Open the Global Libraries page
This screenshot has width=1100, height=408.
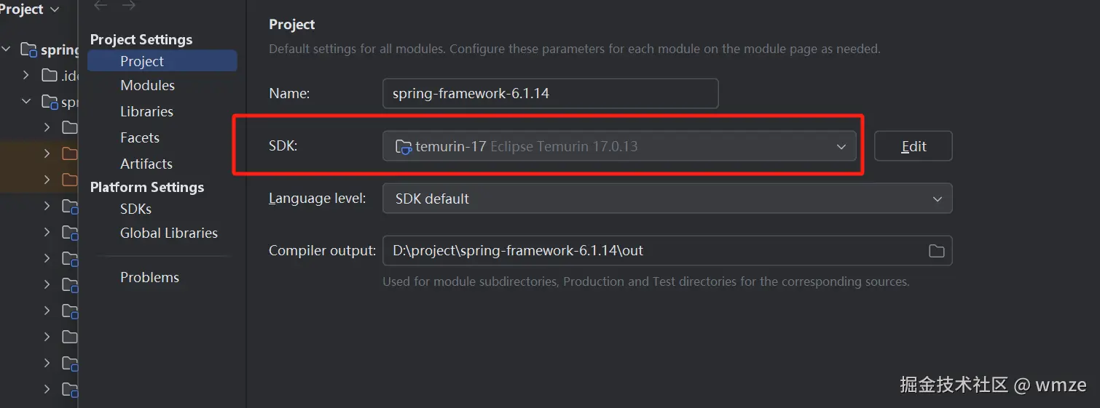(x=168, y=233)
